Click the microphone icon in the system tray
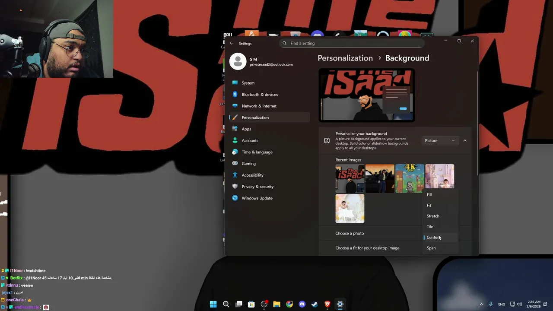 (x=491, y=304)
